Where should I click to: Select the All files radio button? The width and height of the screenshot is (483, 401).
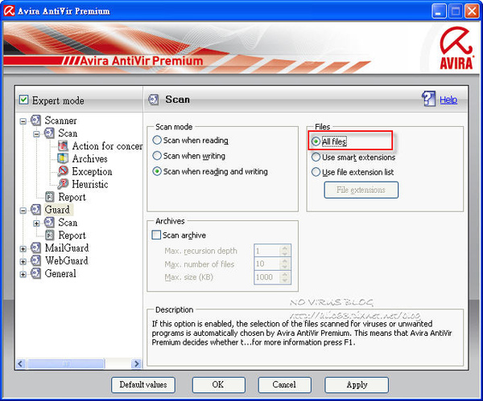coord(316,141)
